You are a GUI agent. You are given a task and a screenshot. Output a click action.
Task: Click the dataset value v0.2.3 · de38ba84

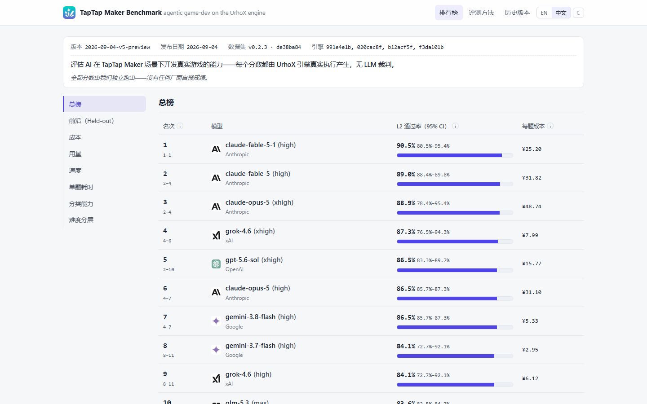(x=275, y=47)
